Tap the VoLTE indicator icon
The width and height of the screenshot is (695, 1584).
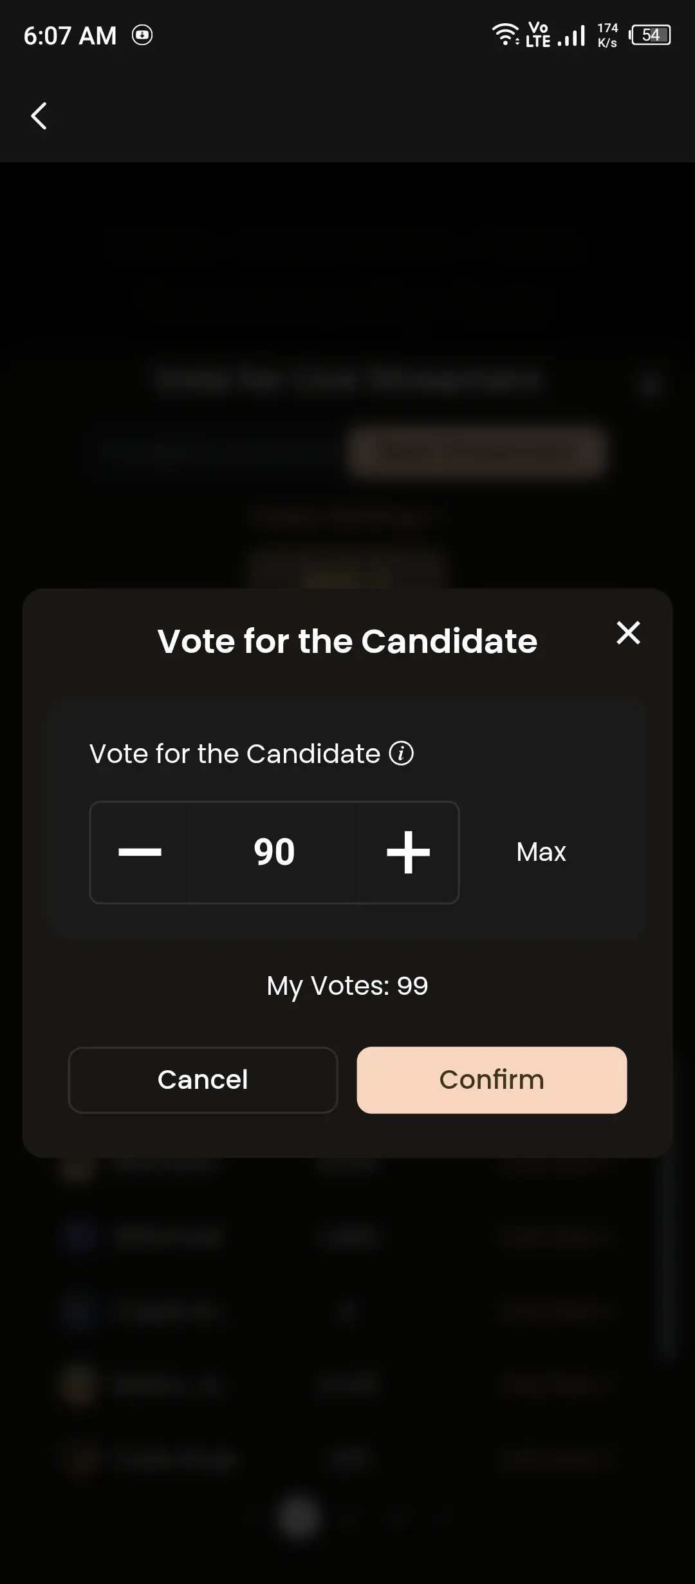[538, 35]
